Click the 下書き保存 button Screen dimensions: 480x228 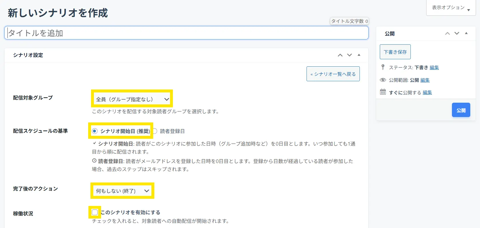tap(395, 52)
